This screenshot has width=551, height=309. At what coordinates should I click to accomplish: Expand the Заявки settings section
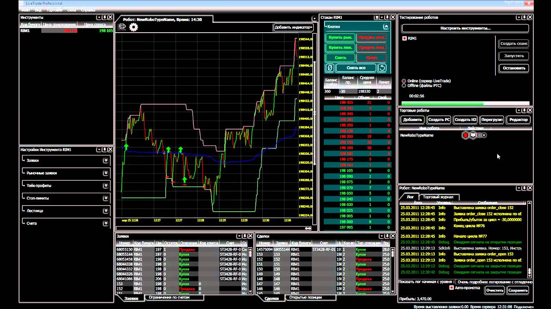click(x=105, y=161)
